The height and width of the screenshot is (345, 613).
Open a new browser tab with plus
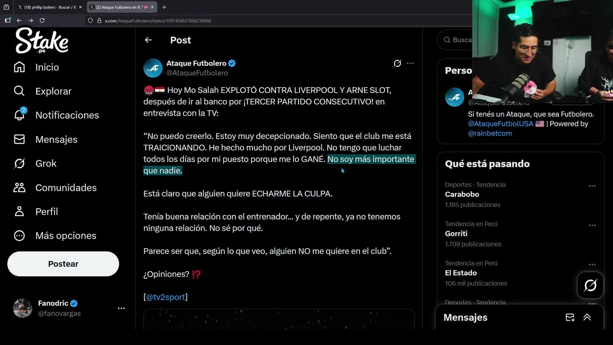coord(164,7)
